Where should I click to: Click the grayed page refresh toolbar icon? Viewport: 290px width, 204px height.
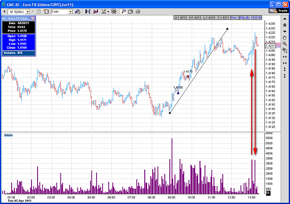pos(39,12)
